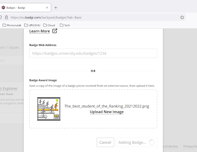This screenshot has height=152, width=197.
Task: Click the address bar URL
Action: click(x=46, y=17)
